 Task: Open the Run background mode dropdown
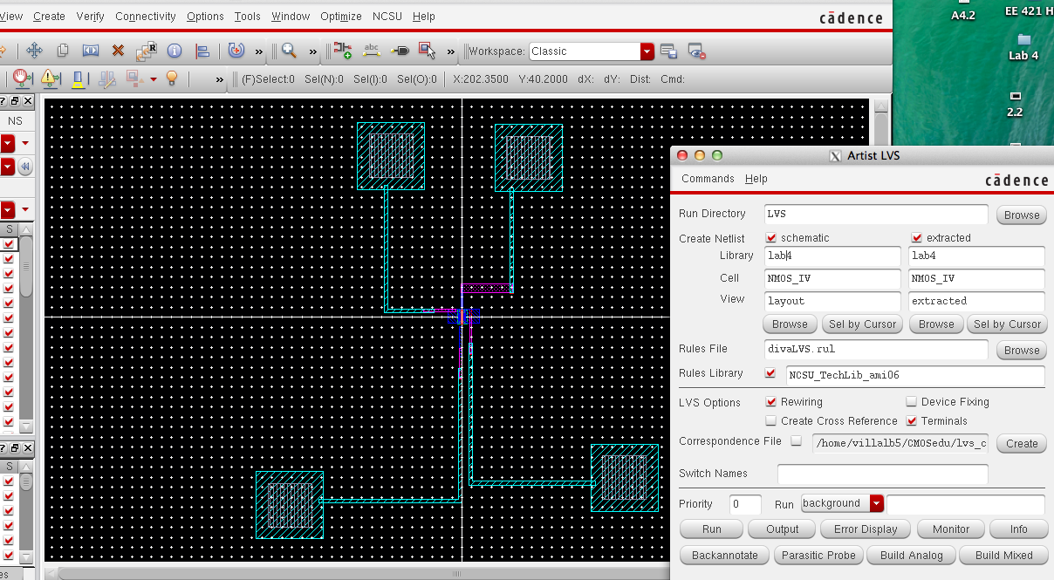click(x=877, y=503)
